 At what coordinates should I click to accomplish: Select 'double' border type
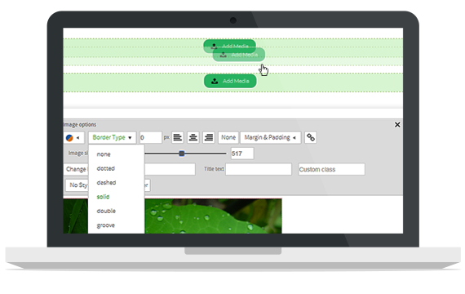tap(106, 212)
